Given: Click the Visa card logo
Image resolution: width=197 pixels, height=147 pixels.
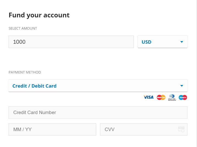Looking at the screenshot, I should point(149,97).
